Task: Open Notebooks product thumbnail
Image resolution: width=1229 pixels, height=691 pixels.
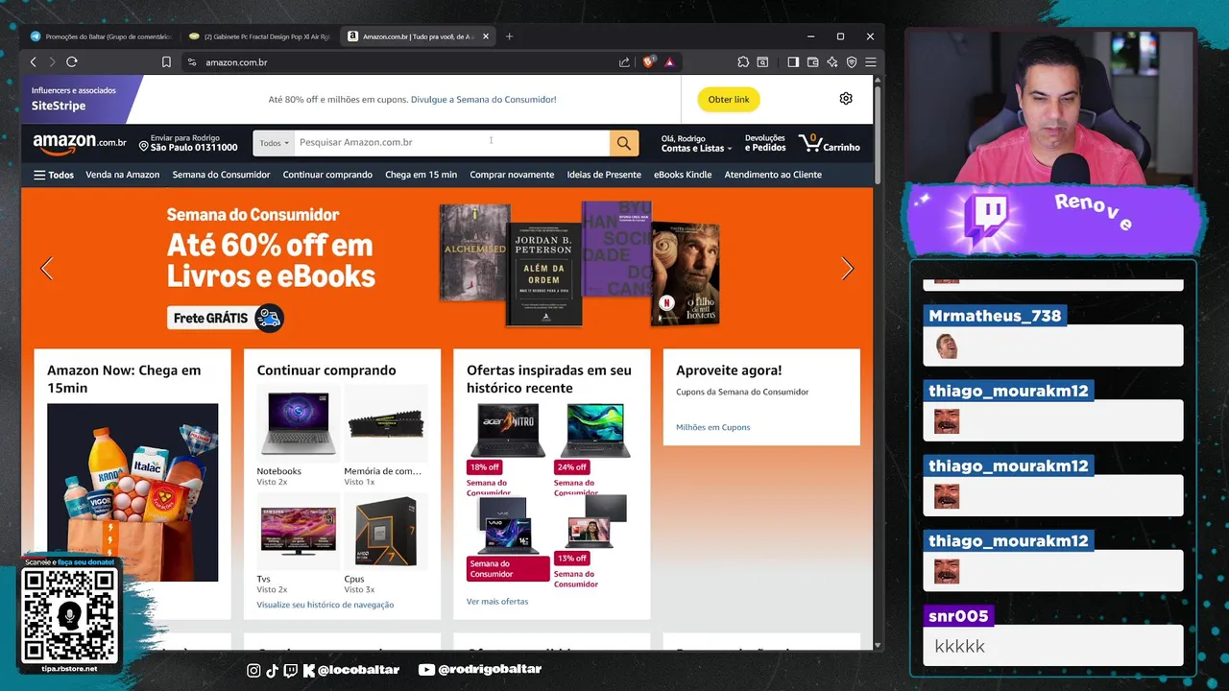Action: click(x=298, y=425)
